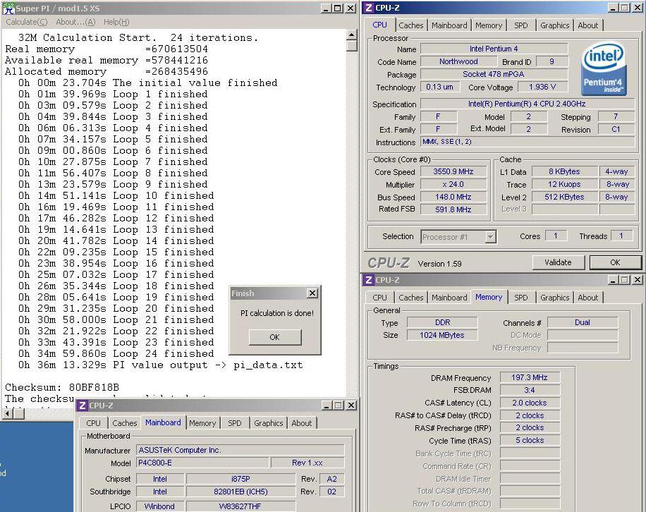Click the Cycle Time tRAS value 5 clocks
The height and width of the screenshot is (512, 646).
tap(530, 440)
